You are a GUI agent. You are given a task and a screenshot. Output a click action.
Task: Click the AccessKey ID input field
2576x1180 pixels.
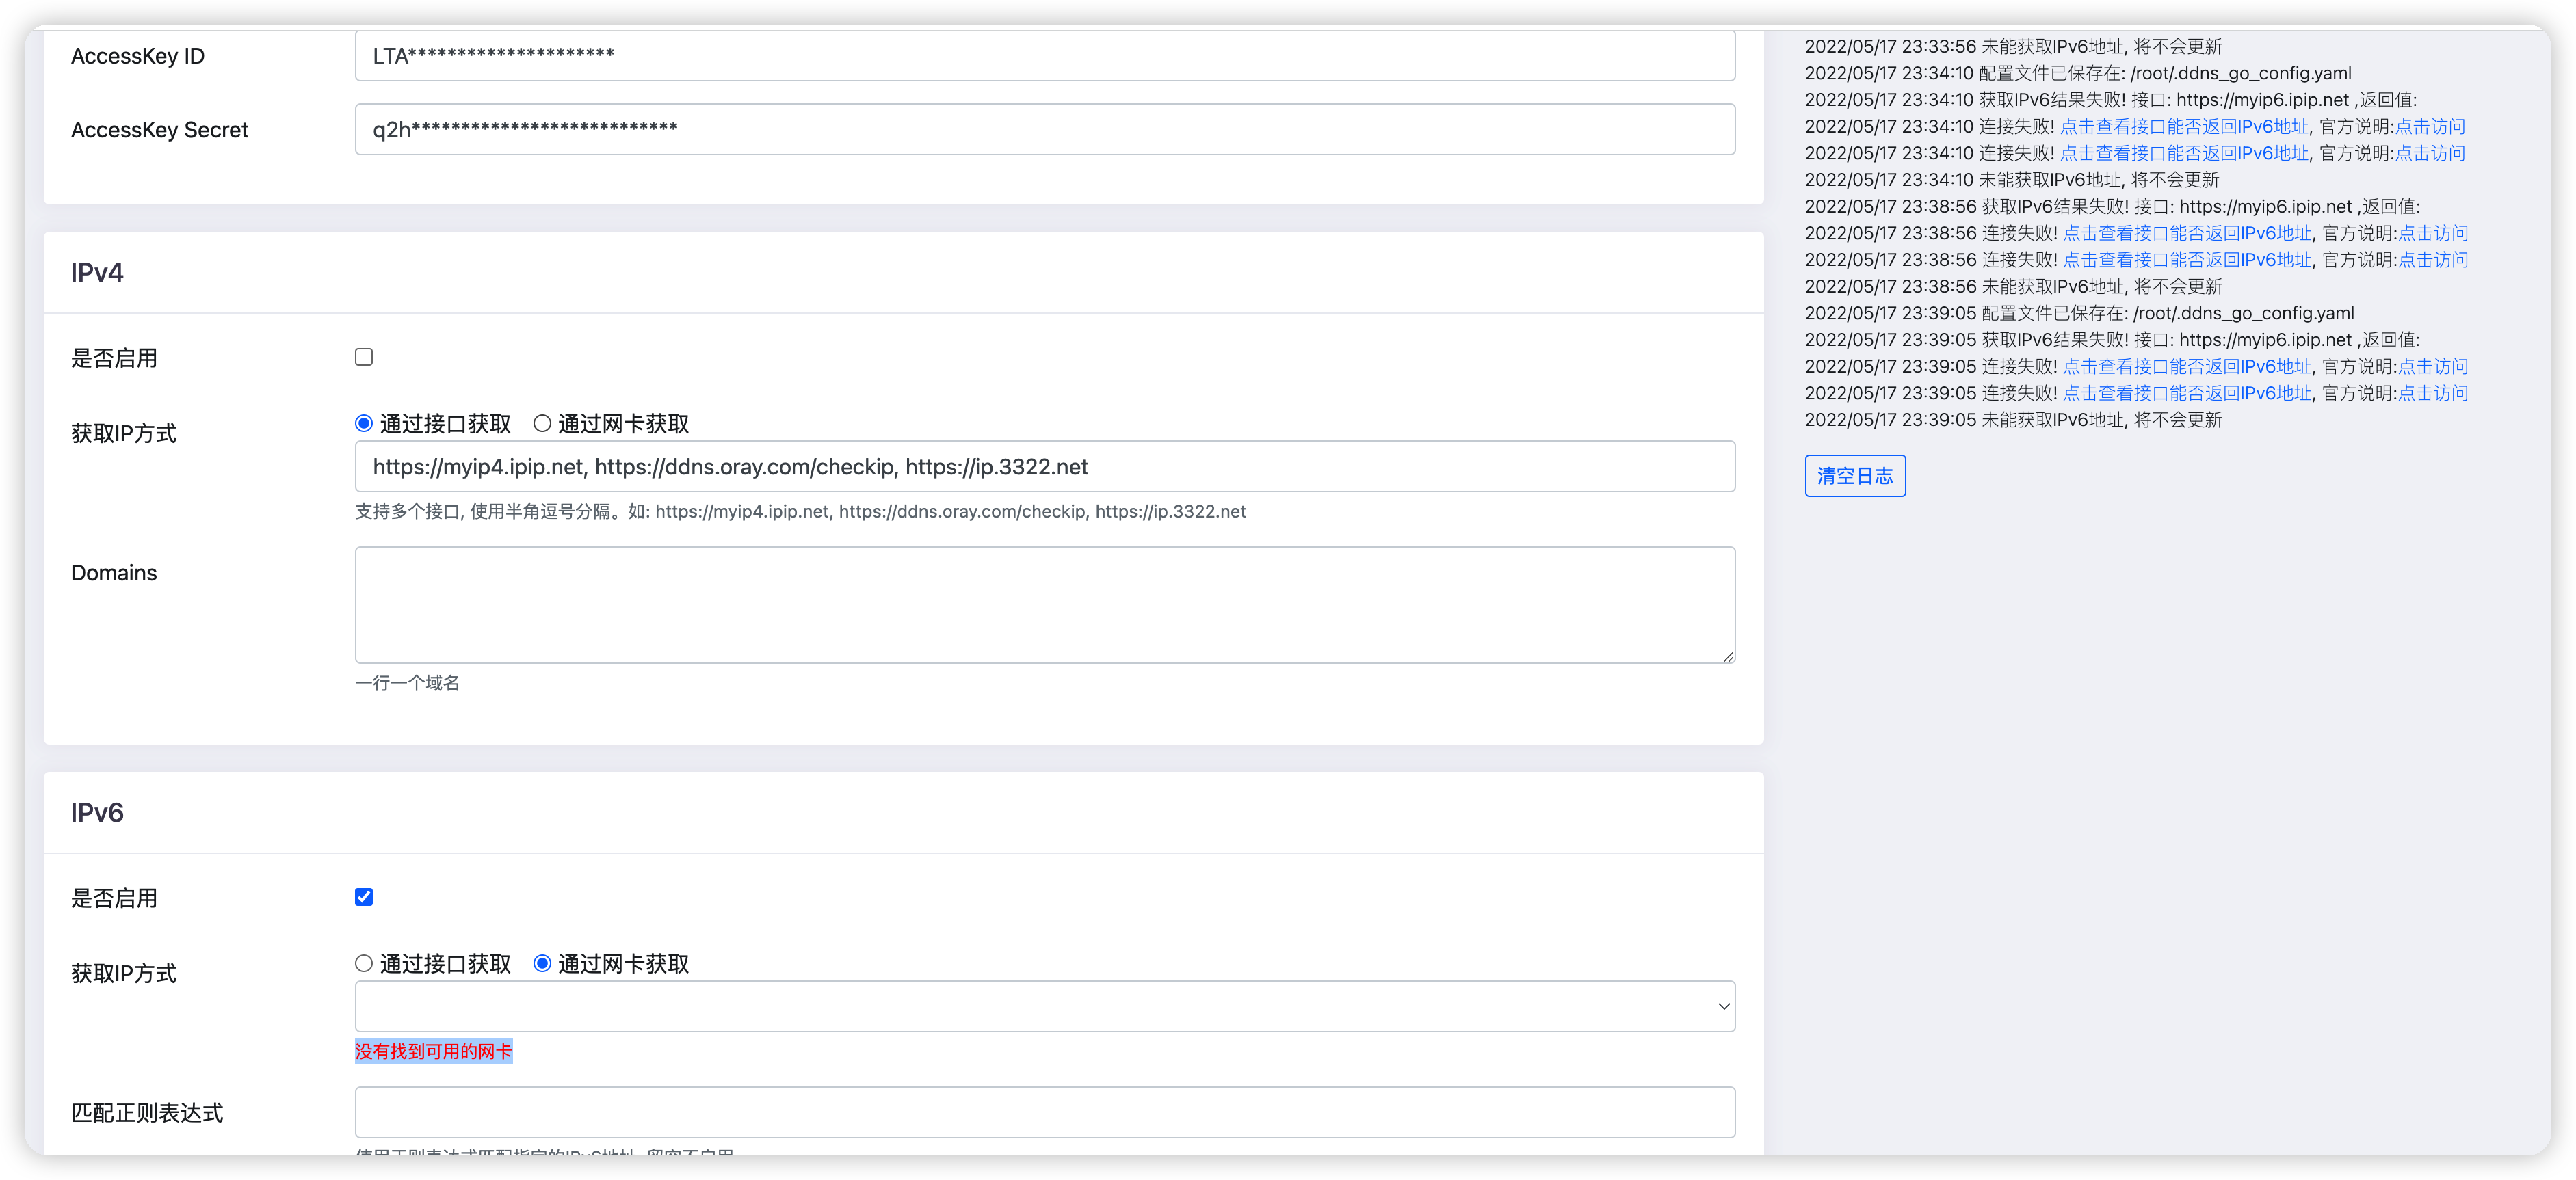pos(1044,56)
